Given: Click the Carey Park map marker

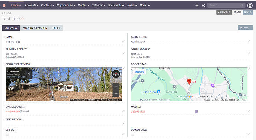Looking at the screenshot, I should point(174,87).
